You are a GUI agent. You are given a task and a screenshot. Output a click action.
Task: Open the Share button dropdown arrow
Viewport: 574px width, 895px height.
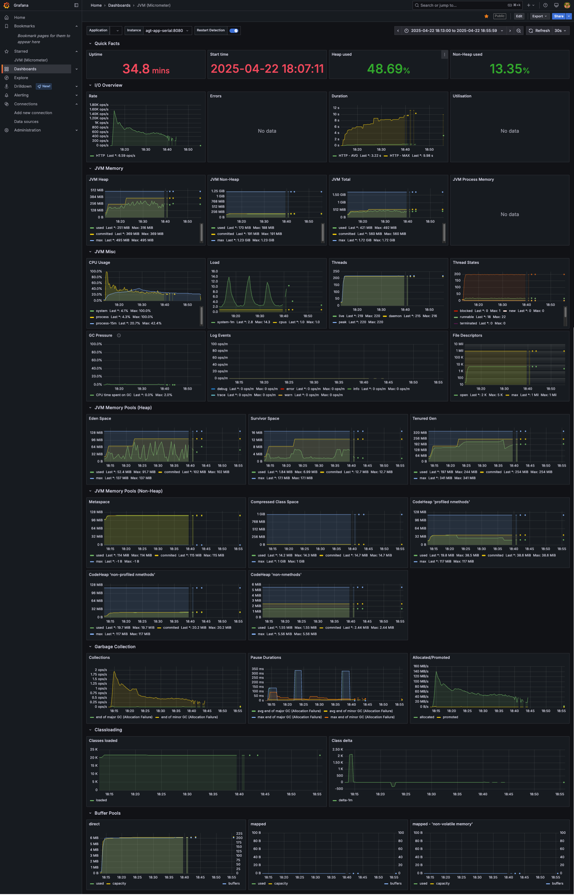coord(569,16)
